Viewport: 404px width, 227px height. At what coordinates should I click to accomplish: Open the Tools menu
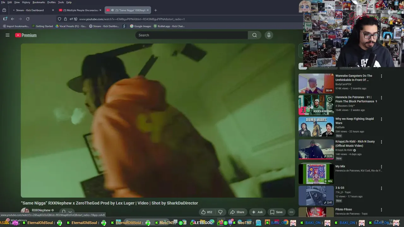pyautogui.click(x=61, y=2)
